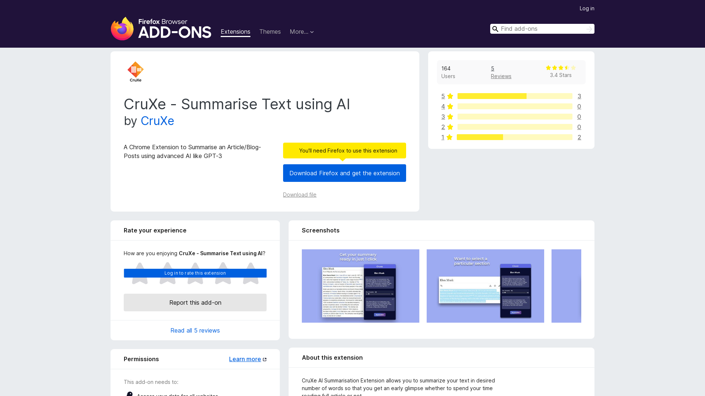Click the 2-star rating bar
This screenshot has width=705, height=396.
pos(515,127)
